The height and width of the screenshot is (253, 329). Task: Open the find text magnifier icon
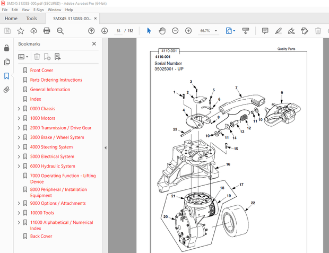click(x=60, y=31)
